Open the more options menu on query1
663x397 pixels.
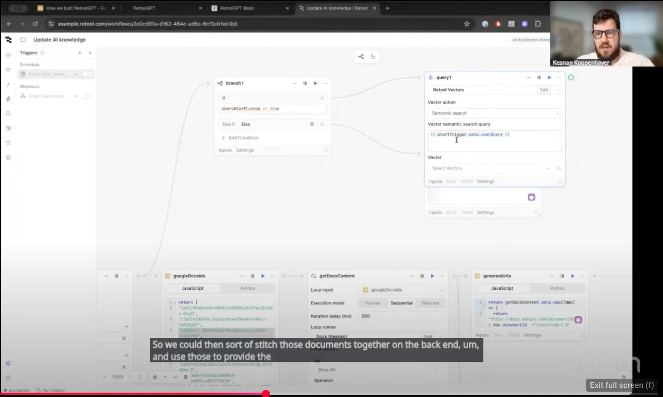[559, 77]
